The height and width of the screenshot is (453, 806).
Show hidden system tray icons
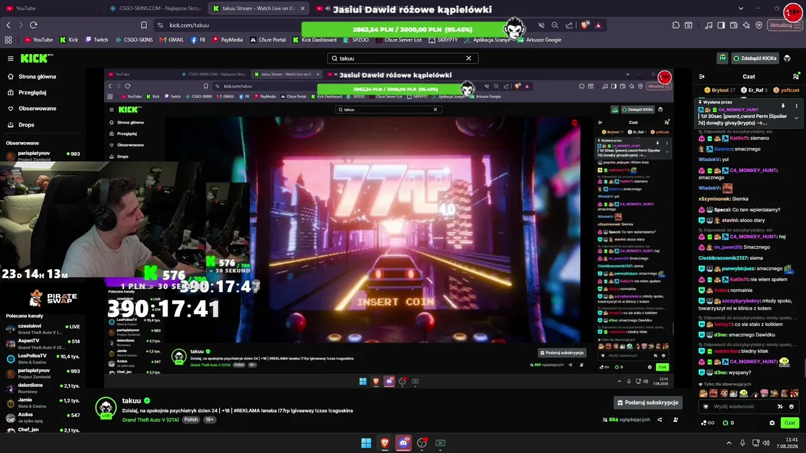[x=729, y=443]
